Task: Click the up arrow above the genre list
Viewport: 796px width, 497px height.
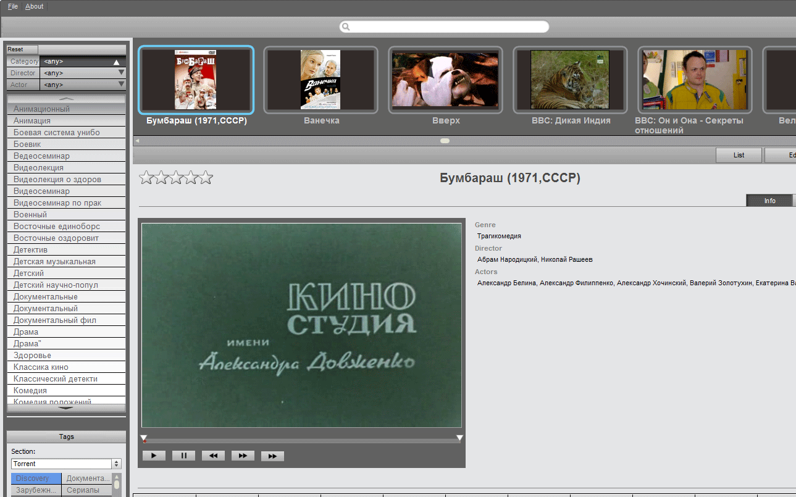Action: [x=66, y=99]
